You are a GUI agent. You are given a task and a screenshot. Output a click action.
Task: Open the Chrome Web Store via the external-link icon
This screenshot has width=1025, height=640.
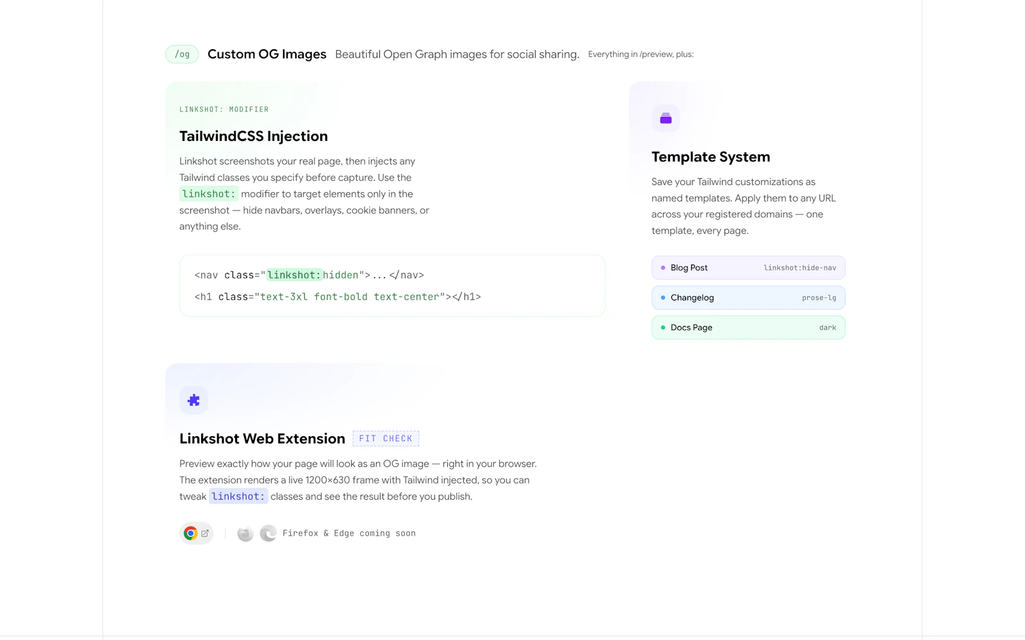(x=204, y=532)
